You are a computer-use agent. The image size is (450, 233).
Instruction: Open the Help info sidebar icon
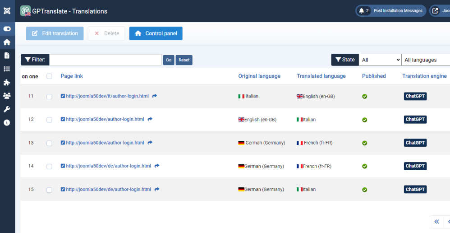pyautogui.click(x=7, y=123)
